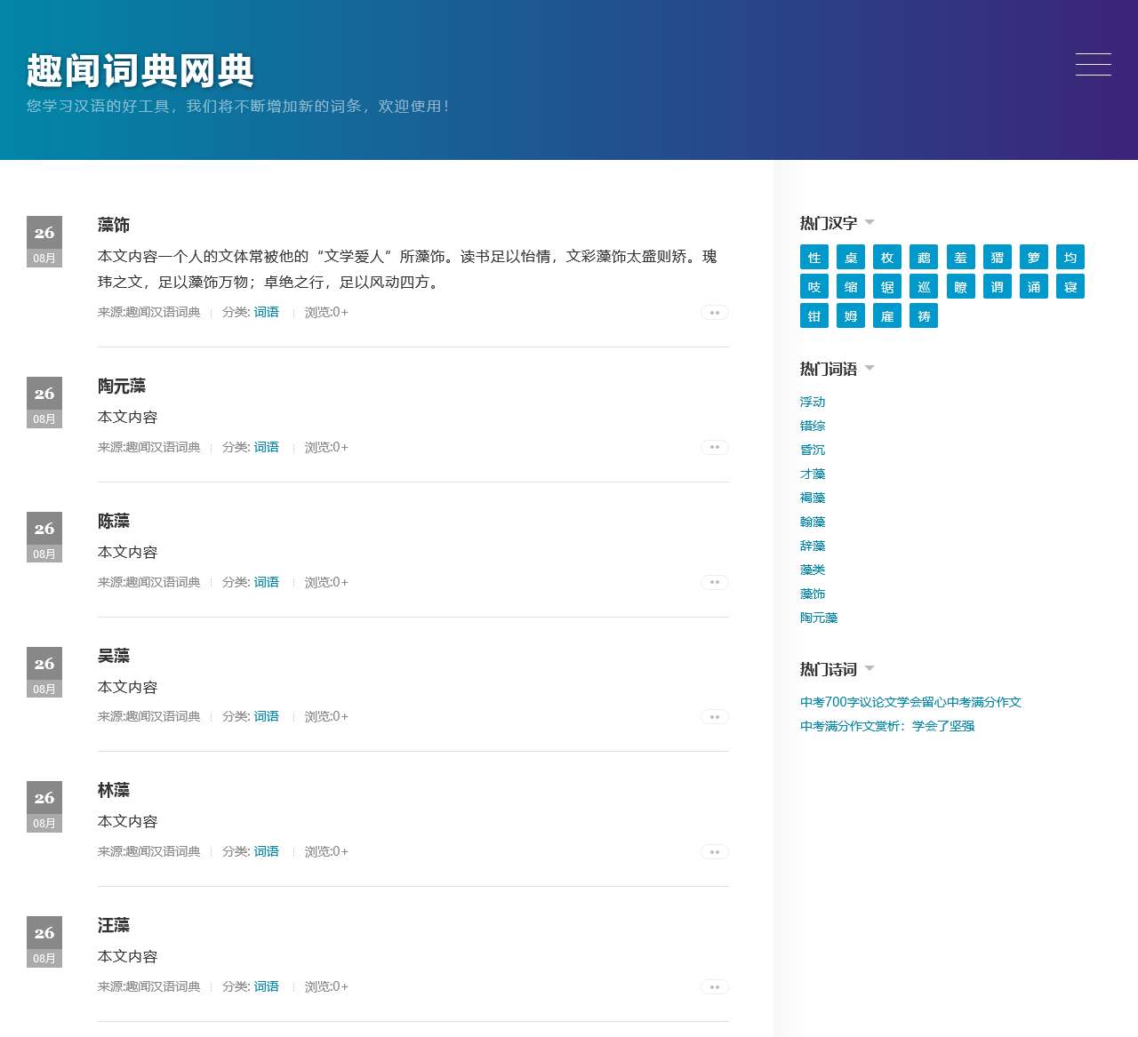Click the 桌 character tile
The image size is (1138, 1037).
pyautogui.click(x=850, y=257)
